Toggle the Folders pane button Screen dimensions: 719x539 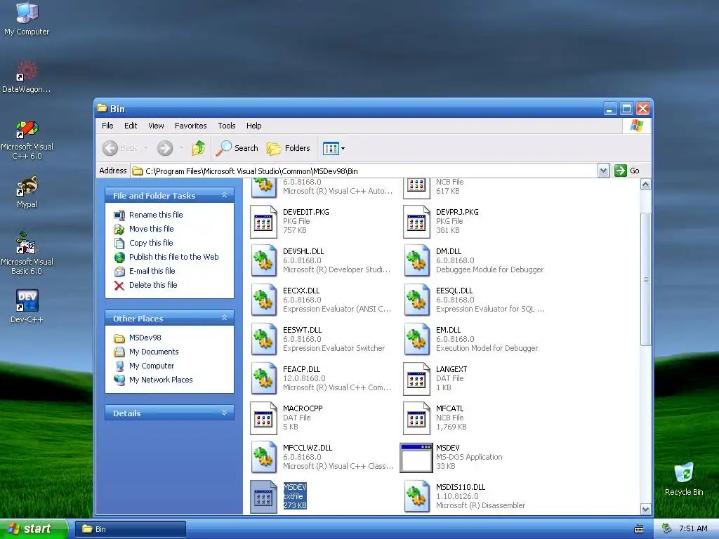tap(289, 148)
